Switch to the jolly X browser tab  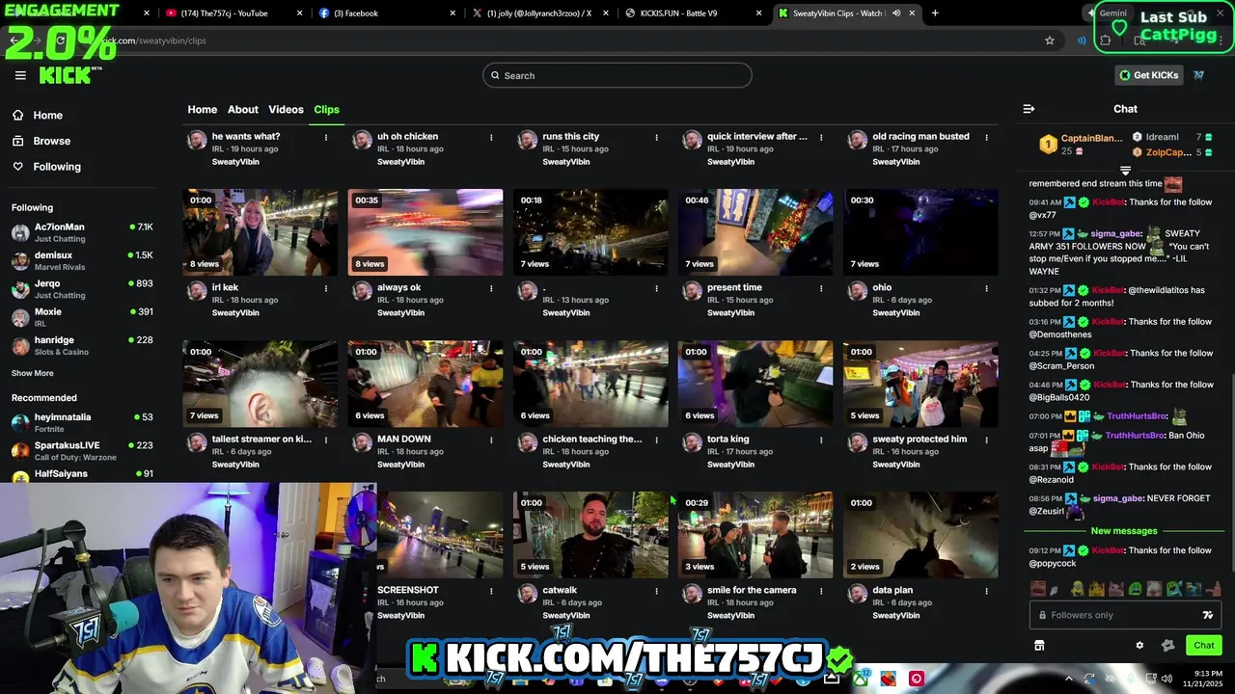pos(540,13)
